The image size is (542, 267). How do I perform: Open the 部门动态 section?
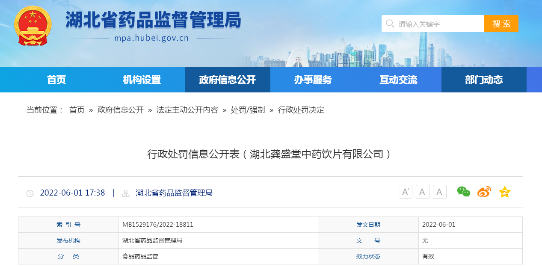[x=484, y=80]
